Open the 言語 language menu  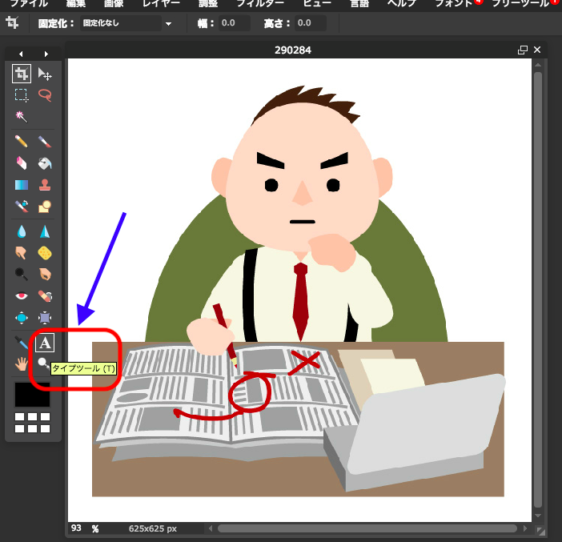(359, 3)
